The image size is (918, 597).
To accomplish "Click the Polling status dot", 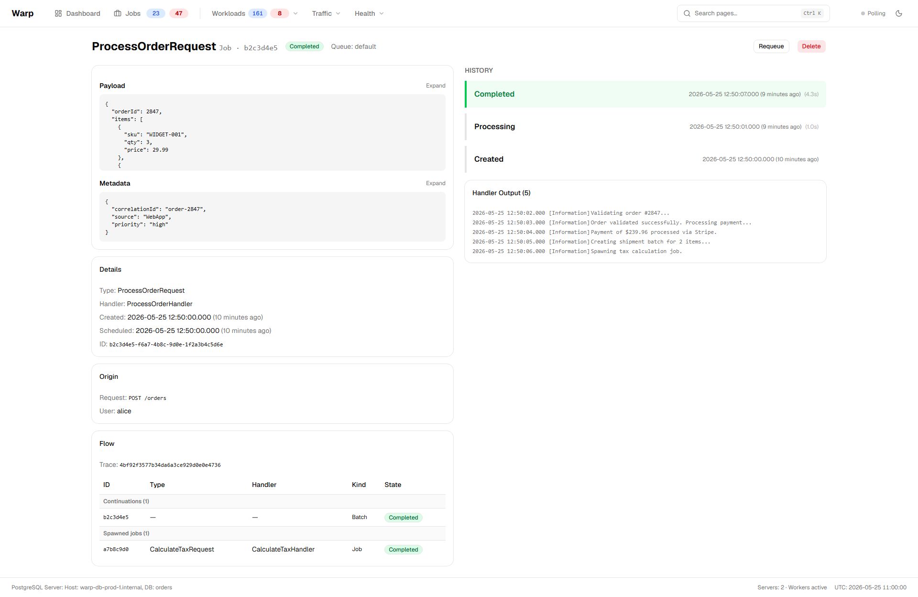I will pos(863,13).
